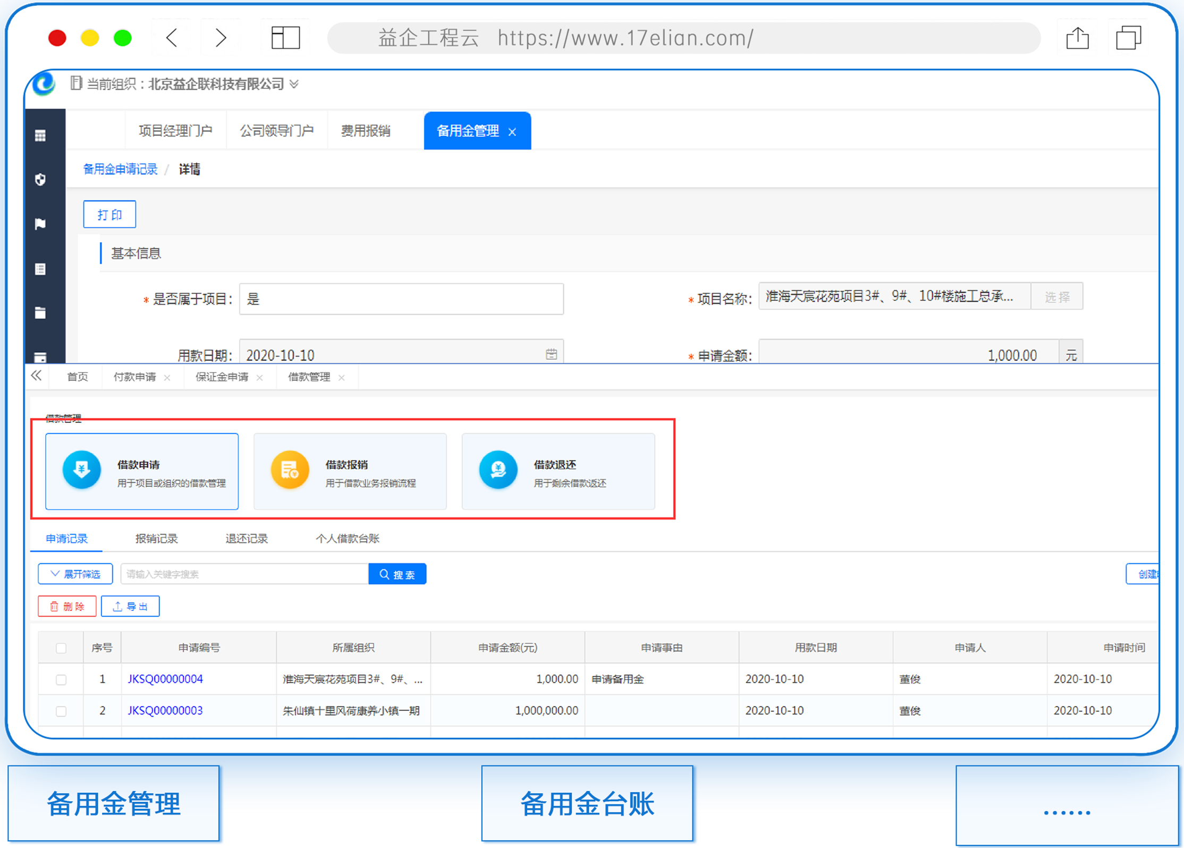Check the row for JKSQ00000004
1184x848 pixels.
click(61, 680)
